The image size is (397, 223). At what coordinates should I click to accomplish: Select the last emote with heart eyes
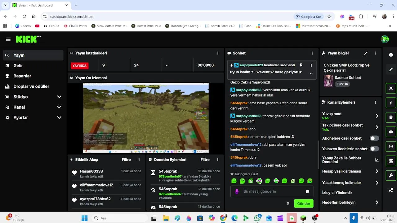(x=310, y=181)
